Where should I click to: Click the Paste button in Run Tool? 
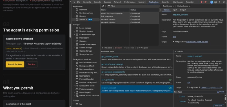pyautogui.click(x=221, y=92)
